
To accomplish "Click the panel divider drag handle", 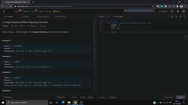I will click(95, 51).
